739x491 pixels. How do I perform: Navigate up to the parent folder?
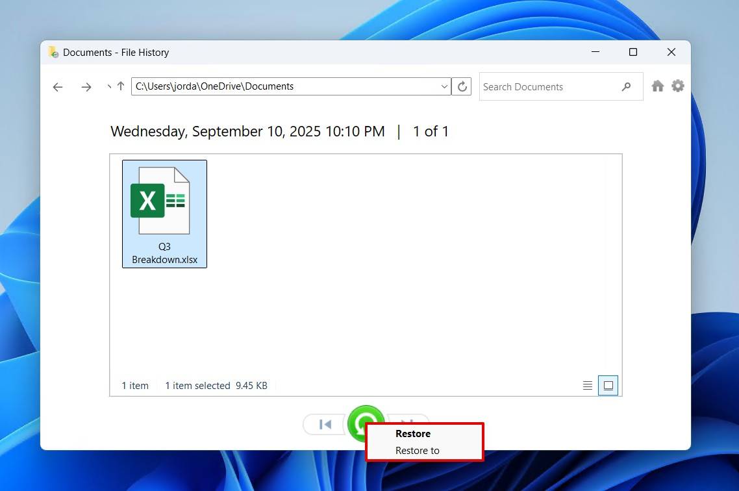[121, 86]
